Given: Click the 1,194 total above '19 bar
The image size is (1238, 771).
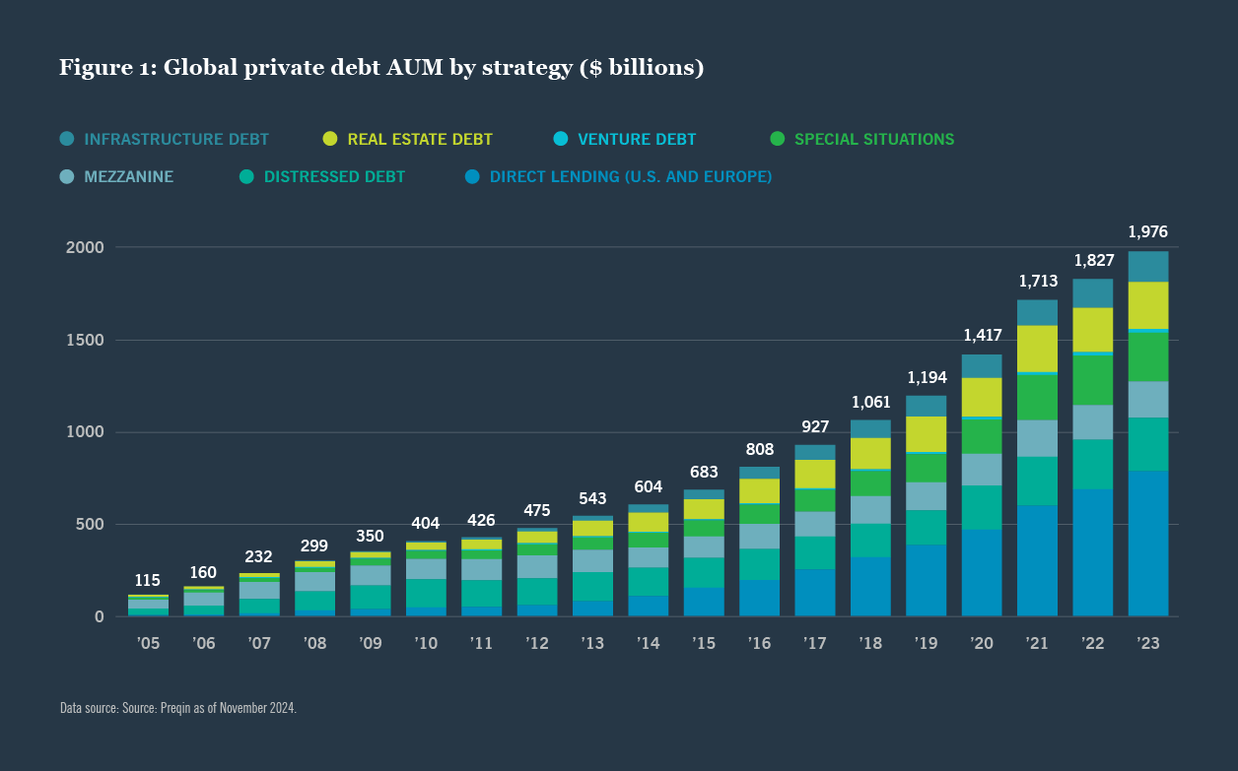Looking at the screenshot, I should pyautogui.click(x=926, y=377).
